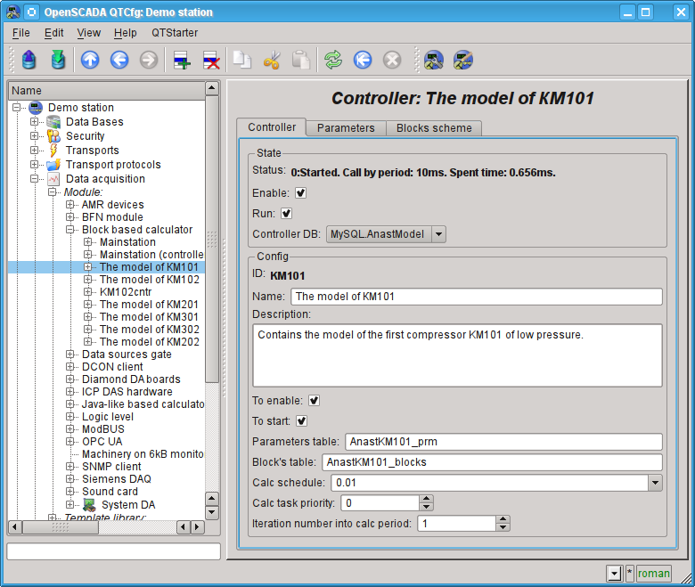Open the Help menu
The height and width of the screenshot is (587, 695).
pyautogui.click(x=125, y=33)
